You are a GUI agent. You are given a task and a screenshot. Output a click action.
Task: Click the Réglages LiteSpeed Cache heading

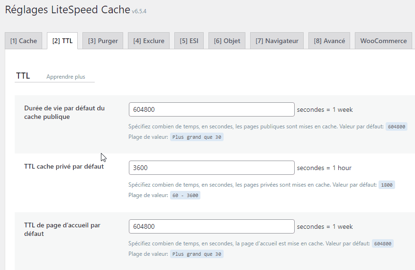tap(67, 9)
